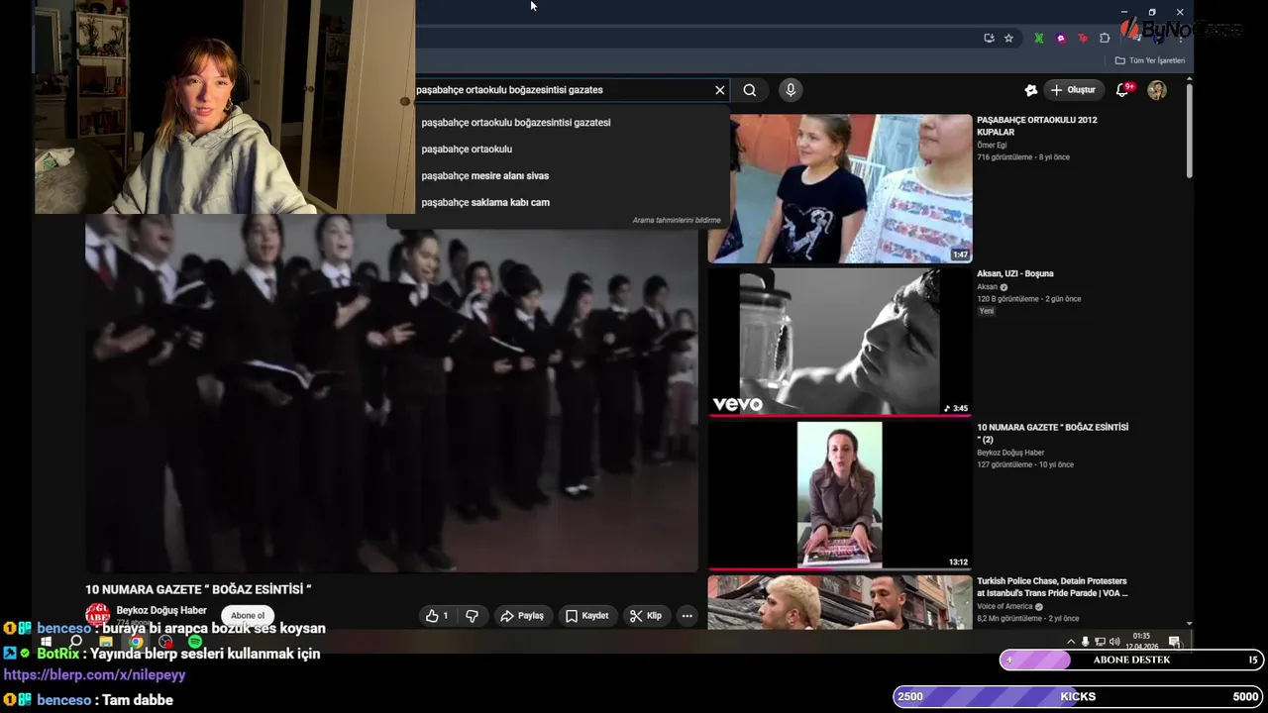1268x713 pixels.
Task: Open the Beykoz Doğuş Haber channel name under the video
Action: pos(161,611)
